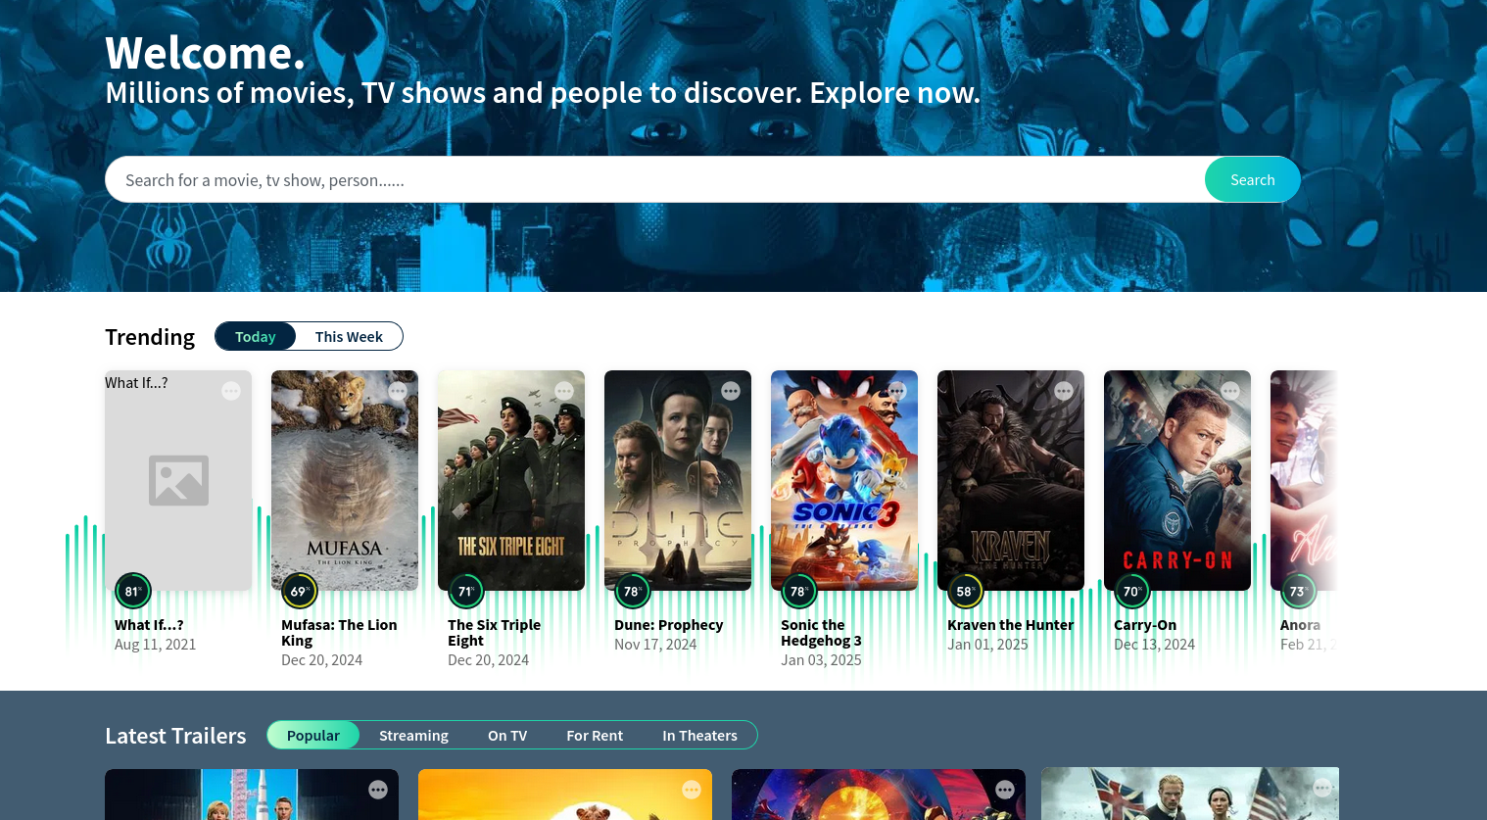Select For Rent trailers tab
This screenshot has height=820, width=1487.
[x=595, y=735]
